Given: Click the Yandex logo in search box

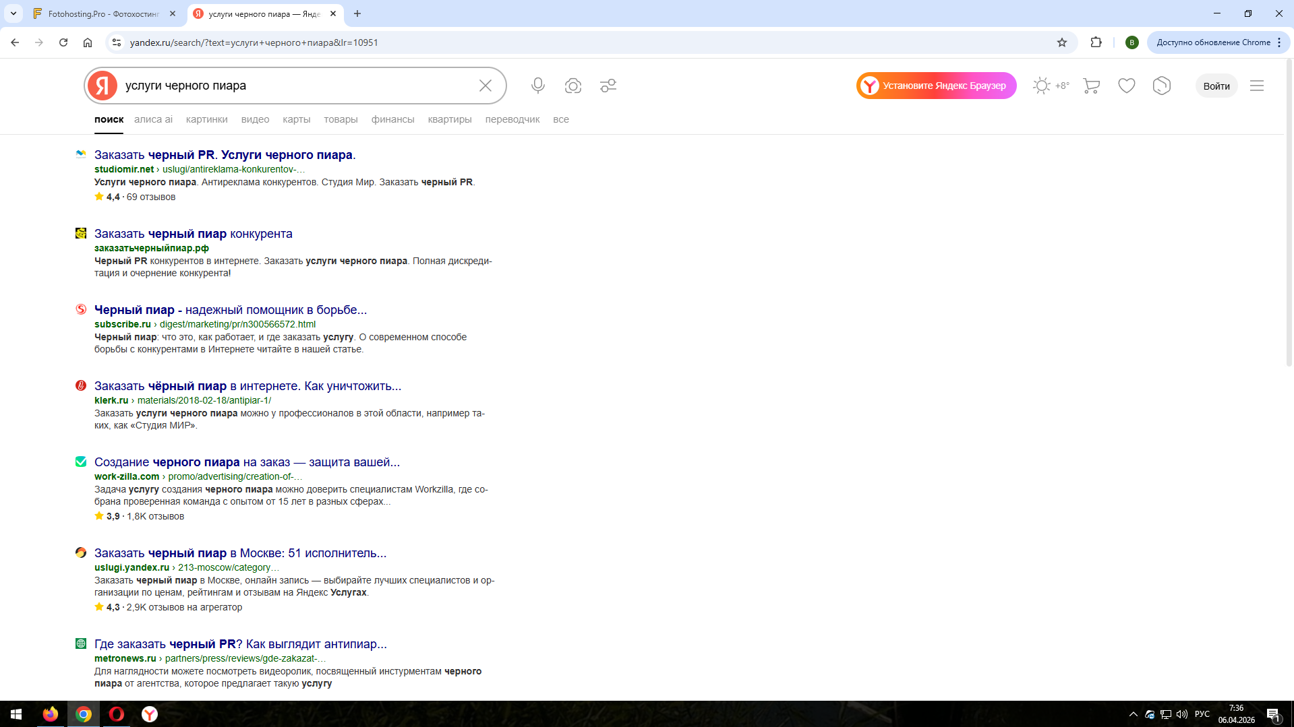Looking at the screenshot, I should tap(102, 86).
